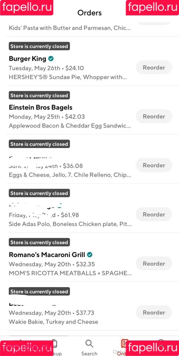Tap Romano's Macaroni Grill verified checkmark
The height and width of the screenshot is (356, 179).
click(90, 255)
